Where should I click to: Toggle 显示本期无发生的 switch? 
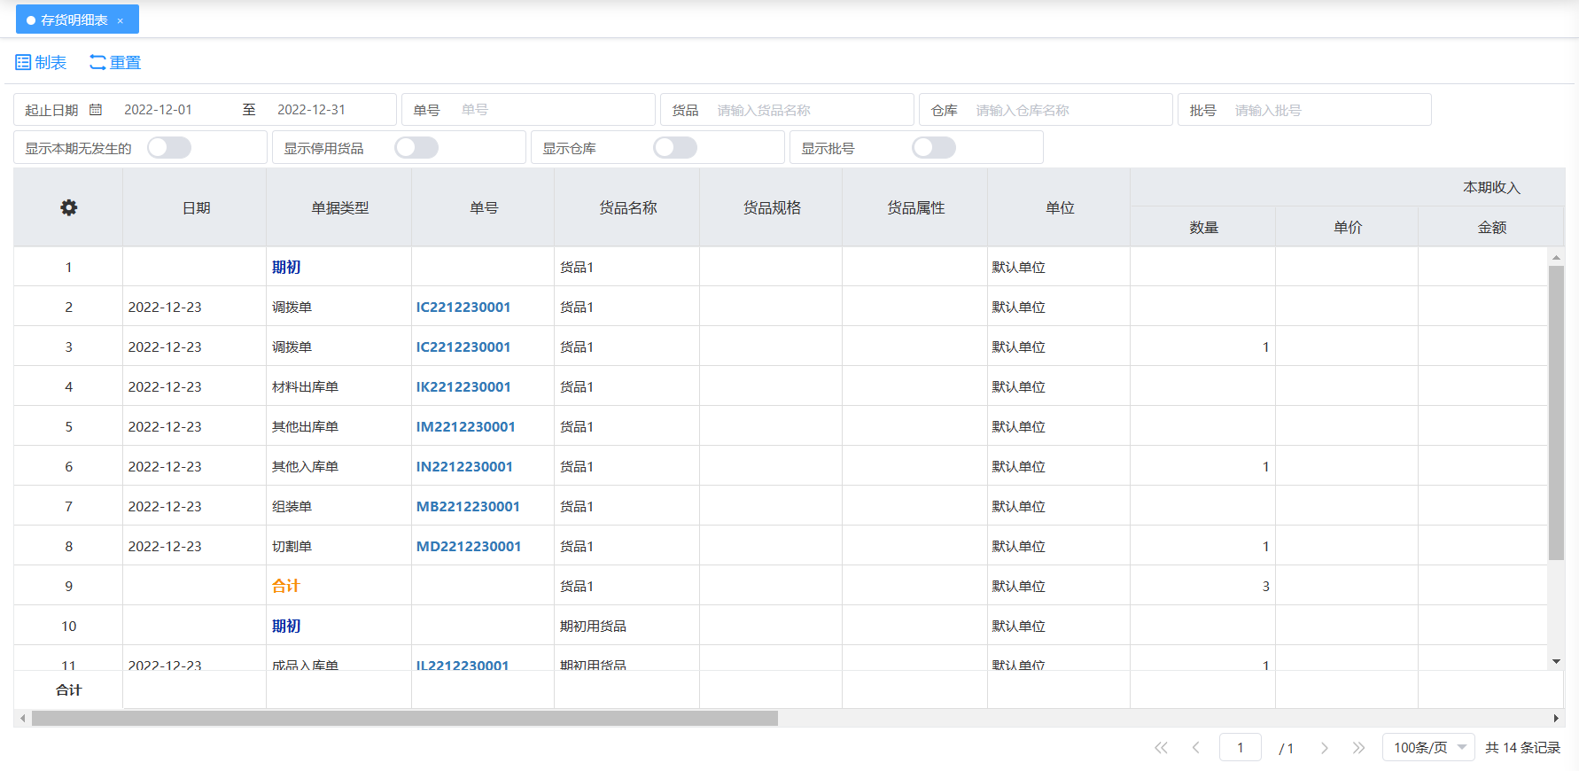(169, 148)
